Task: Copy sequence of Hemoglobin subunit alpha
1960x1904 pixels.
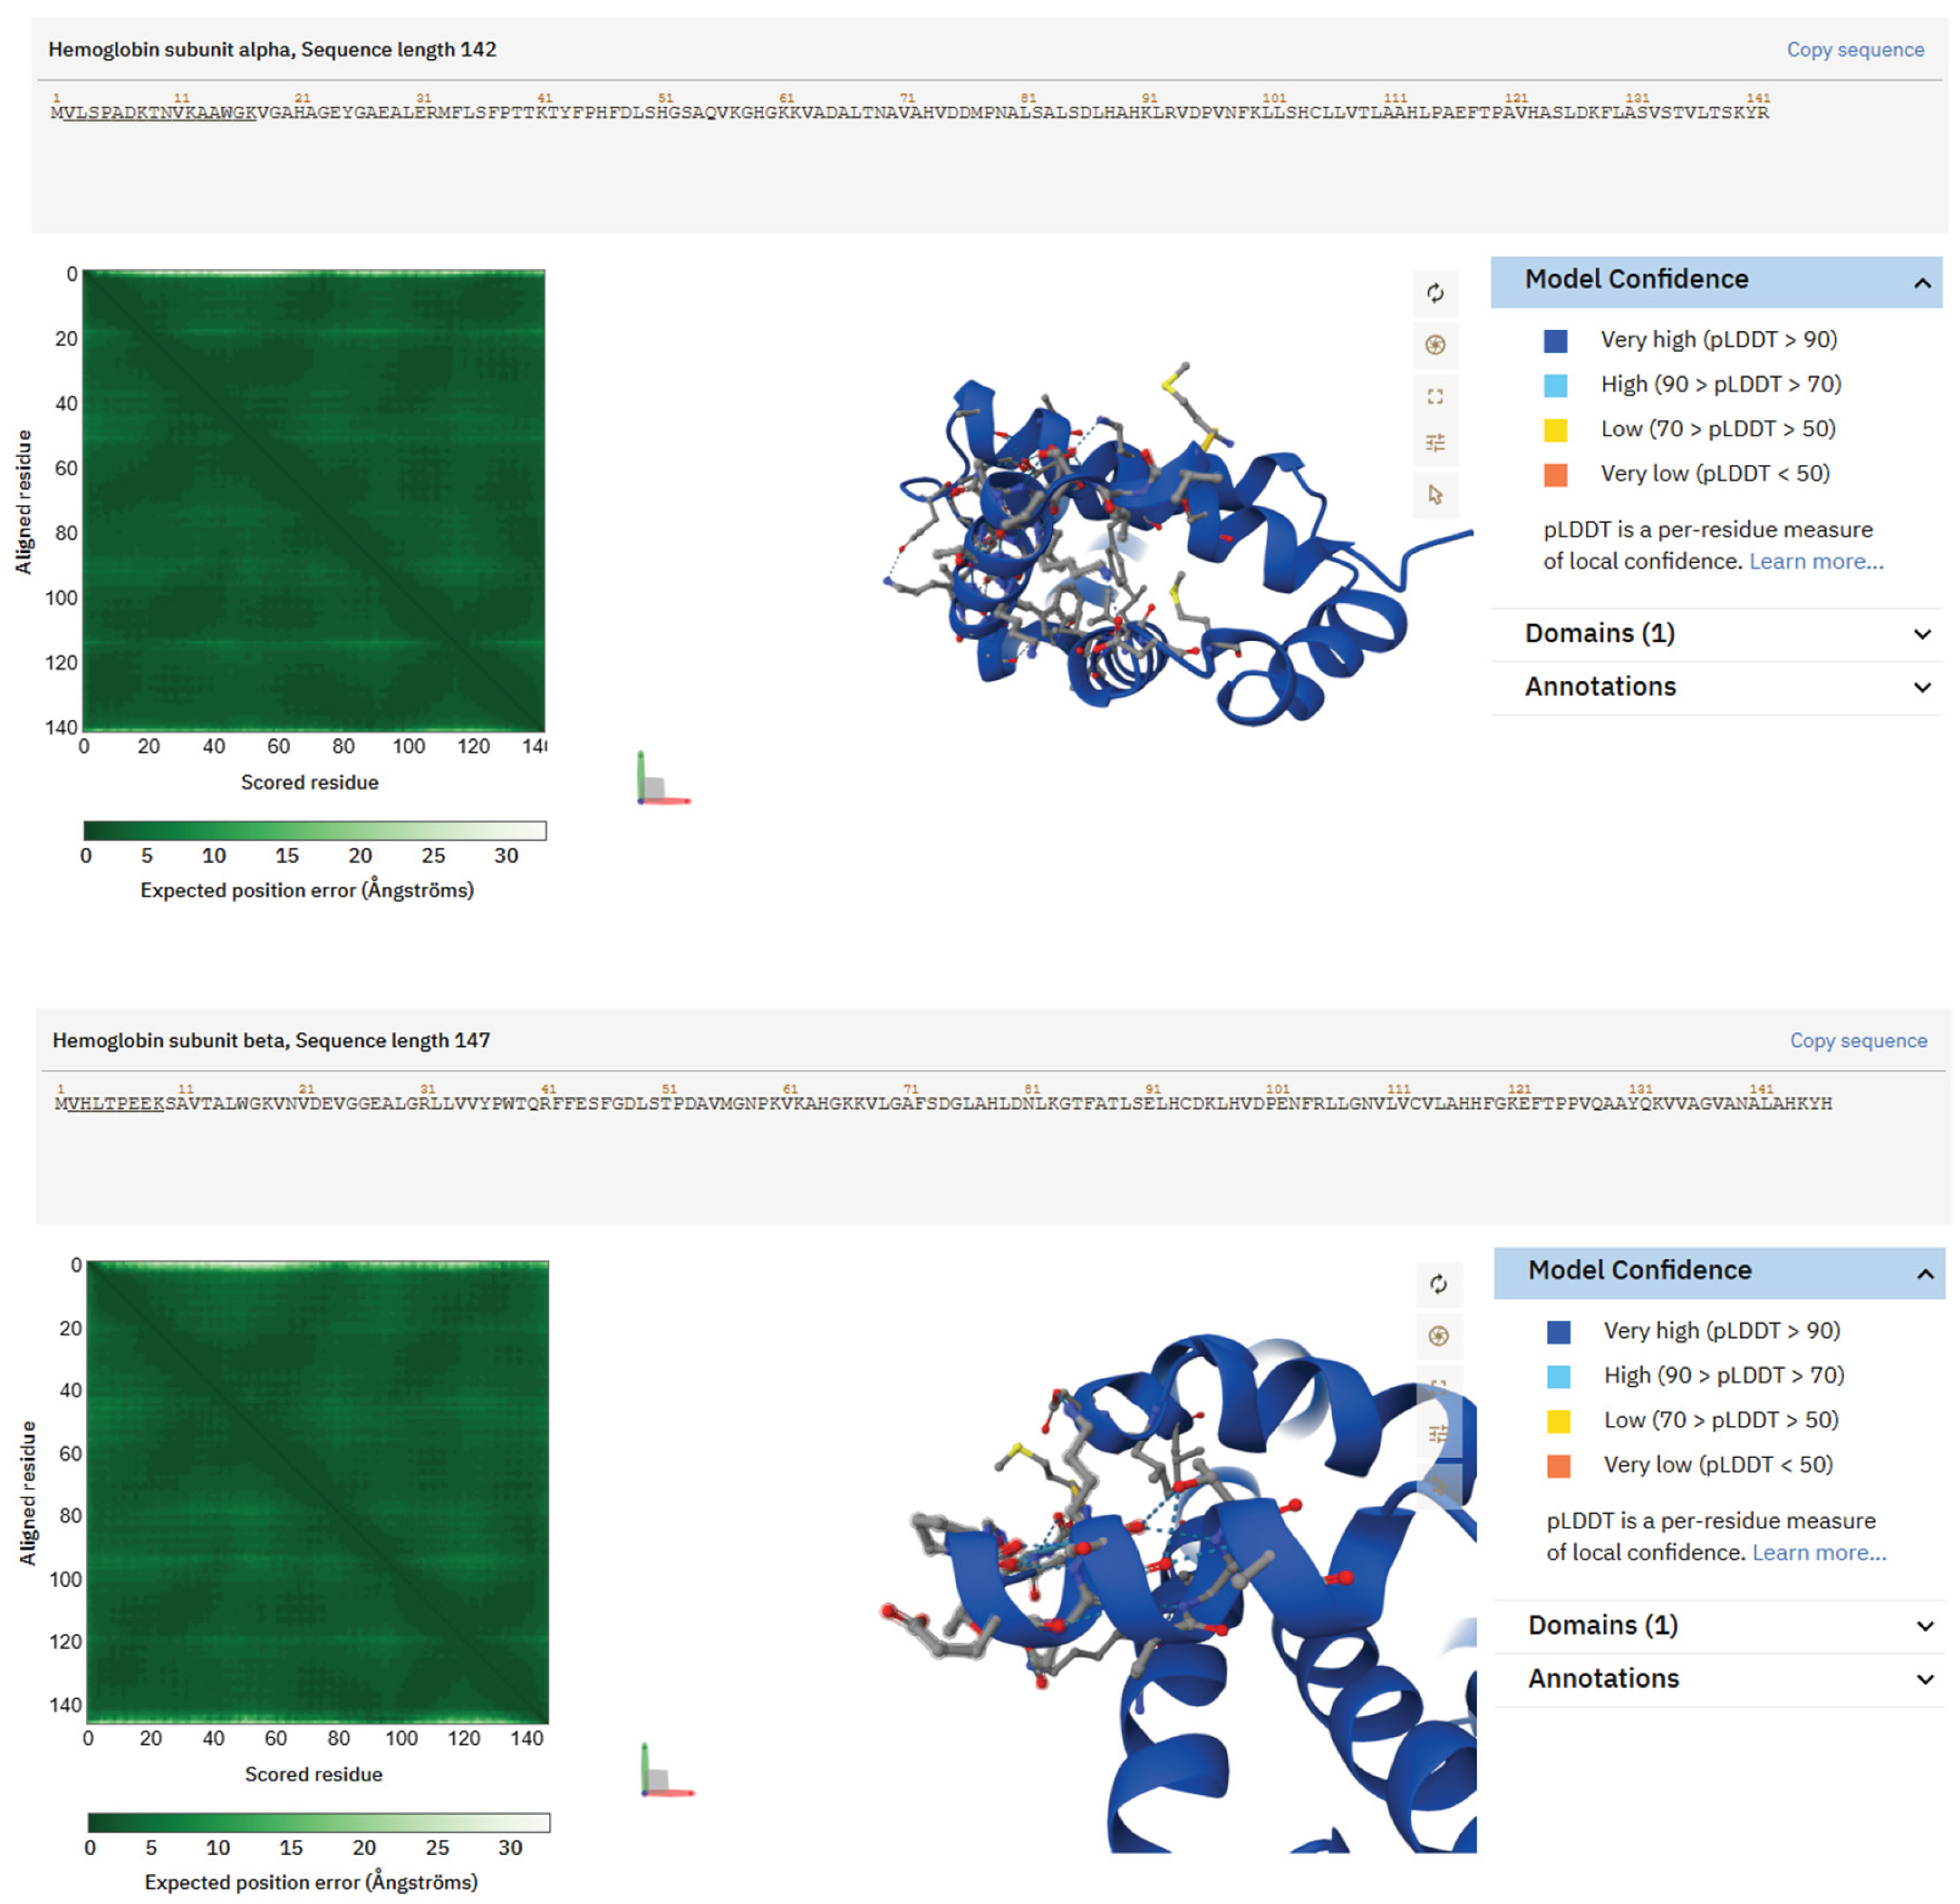Action: [1857, 49]
